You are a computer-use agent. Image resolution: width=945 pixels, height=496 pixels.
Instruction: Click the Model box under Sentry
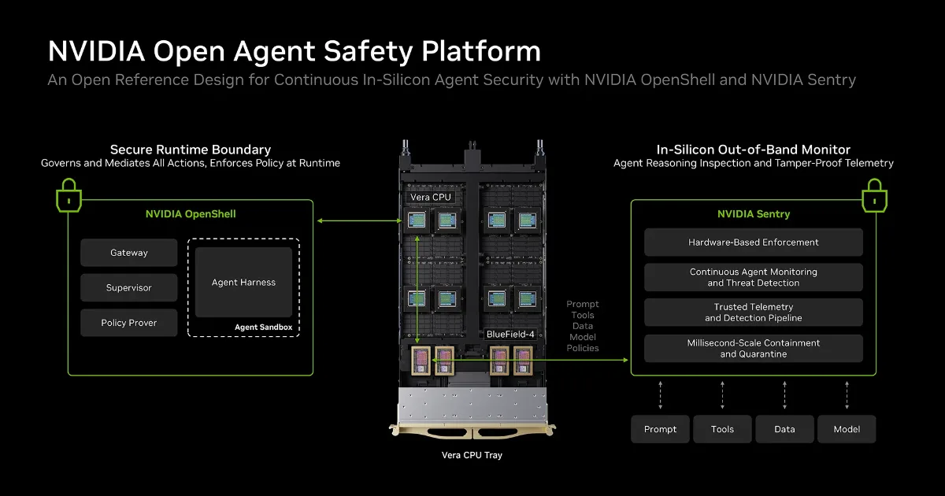coord(847,429)
